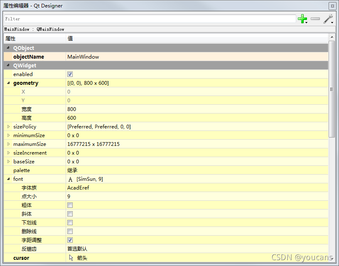Viewport: 339px width, 266px height.
Task: Select the palette value 继承
Action: click(x=72, y=170)
